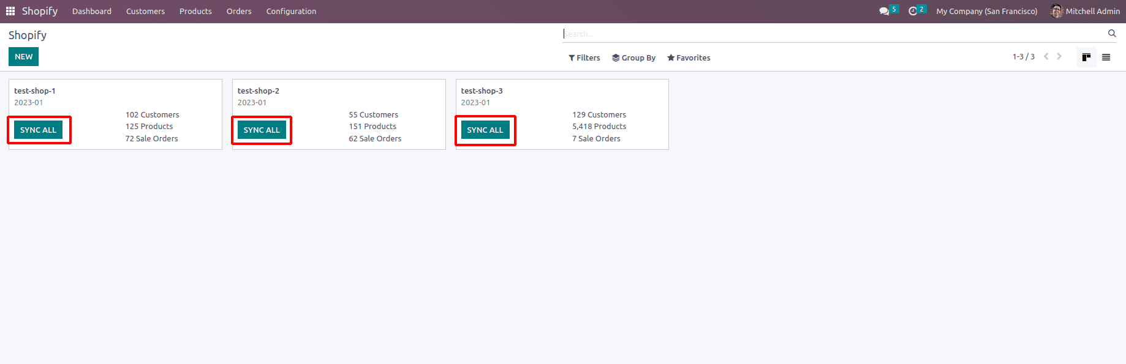
Task: Click Mitchell Admin avatar picture
Action: coord(1056,11)
